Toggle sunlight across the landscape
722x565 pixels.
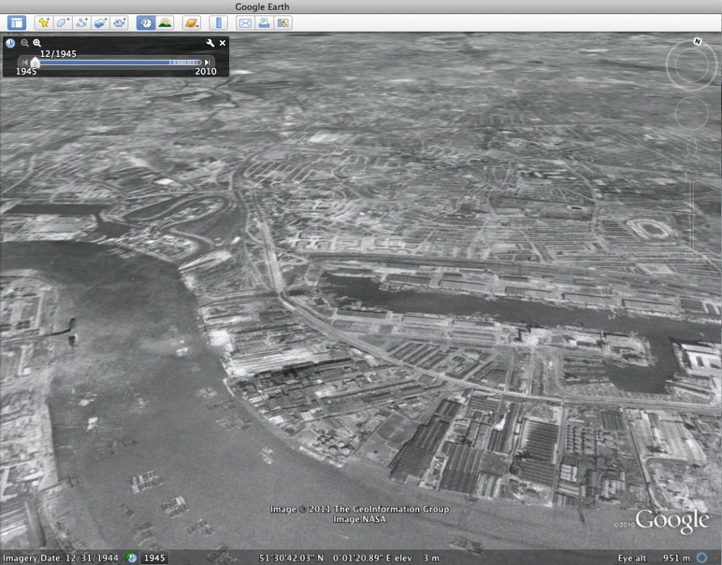[165, 23]
